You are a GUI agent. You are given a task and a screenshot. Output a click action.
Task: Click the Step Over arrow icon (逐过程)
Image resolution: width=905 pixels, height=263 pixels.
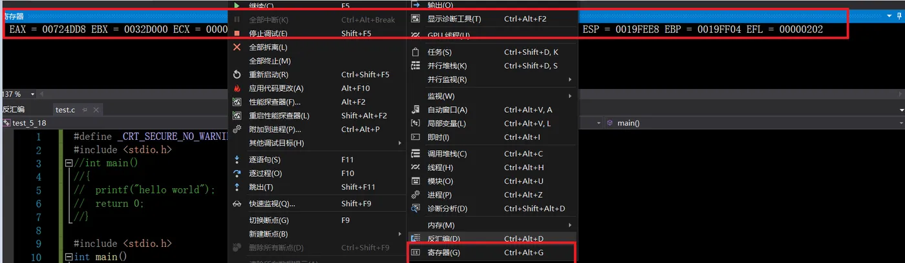click(x=237, y=173)
